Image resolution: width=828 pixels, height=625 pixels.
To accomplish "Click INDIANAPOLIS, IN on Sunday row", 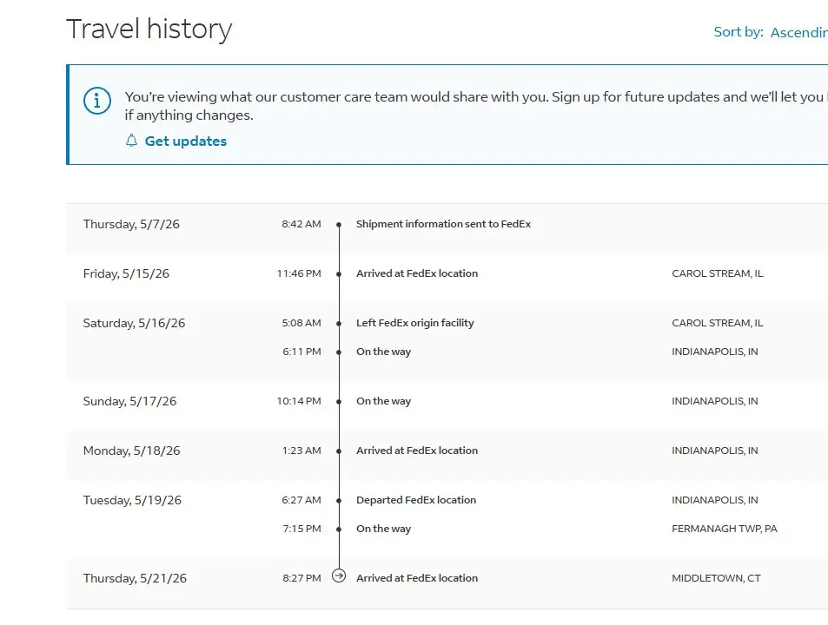I will coord(714,401).
